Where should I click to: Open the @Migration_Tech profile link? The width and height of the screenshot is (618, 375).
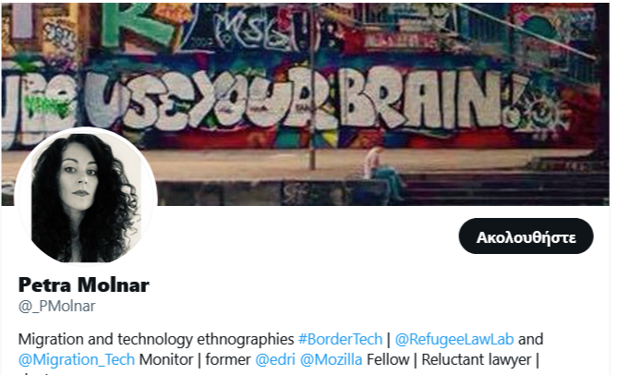(x=77, y=359)
